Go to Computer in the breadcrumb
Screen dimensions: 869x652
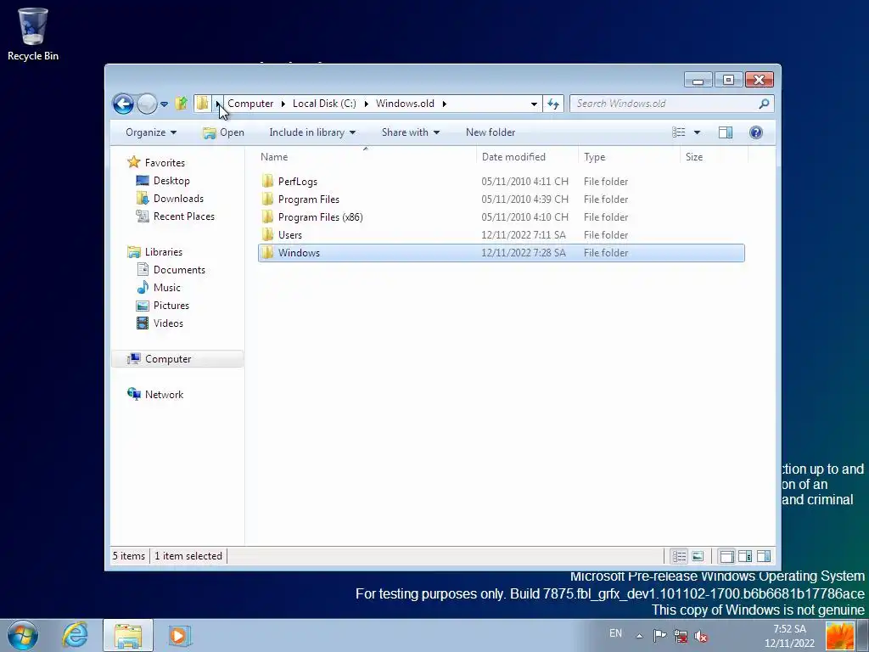250,104
